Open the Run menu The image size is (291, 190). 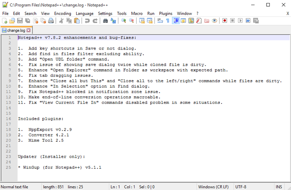[x=151, y=14]
